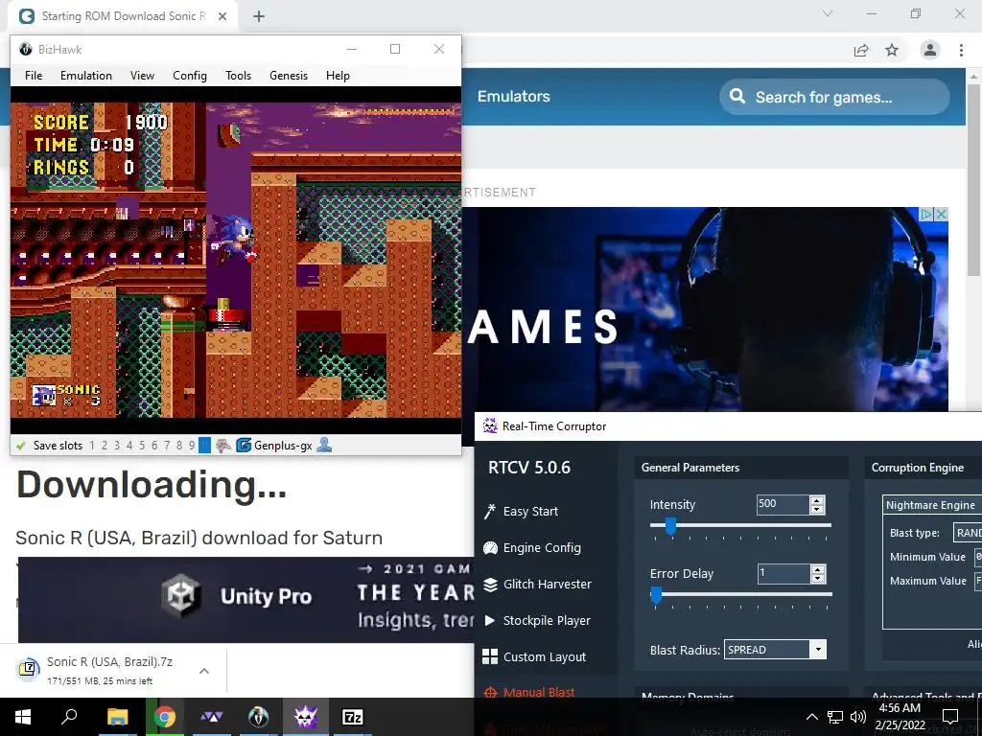Open BizHawk File menu
Image resolution: width=982 pixels, height=736 pixels.
34,76
